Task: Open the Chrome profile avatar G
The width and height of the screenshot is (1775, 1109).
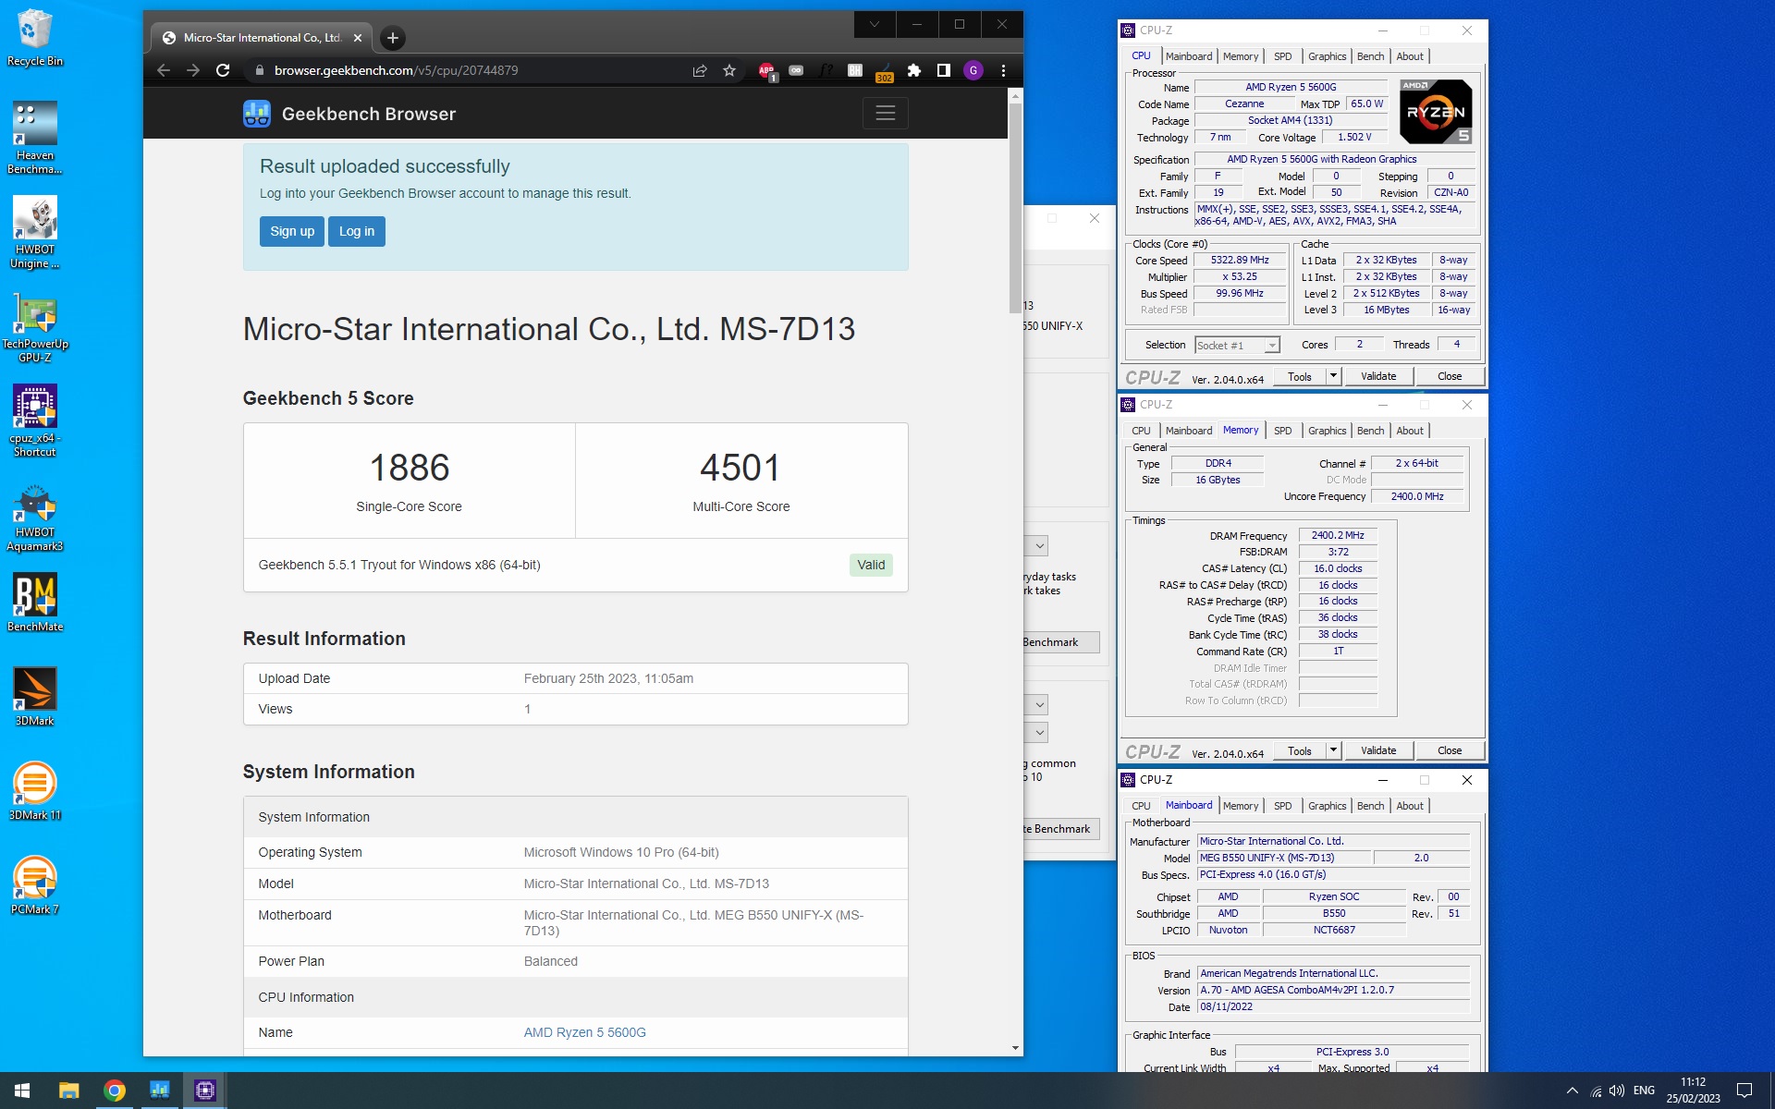Action: pyautogui.click(x=973, y=70)
